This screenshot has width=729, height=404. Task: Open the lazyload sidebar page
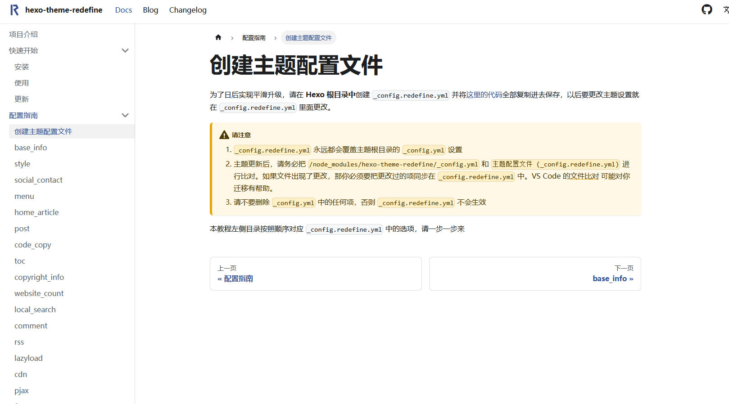click(28, 358)
